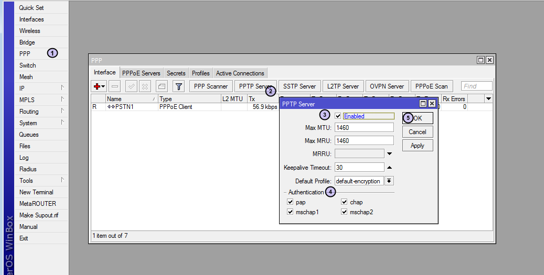Uncheck the pap authentication checkbox
The height and width of the screenshot is (275, 544).
(290, 202)
